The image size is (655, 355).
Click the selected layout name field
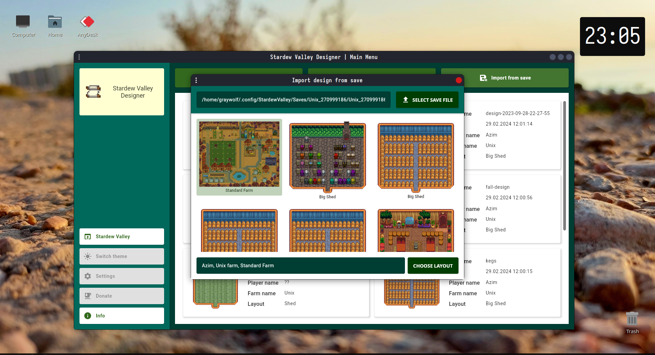click(301, 266)
